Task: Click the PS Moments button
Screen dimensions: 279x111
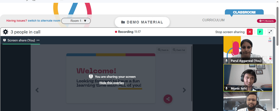Action: click(x=266, y=21)
